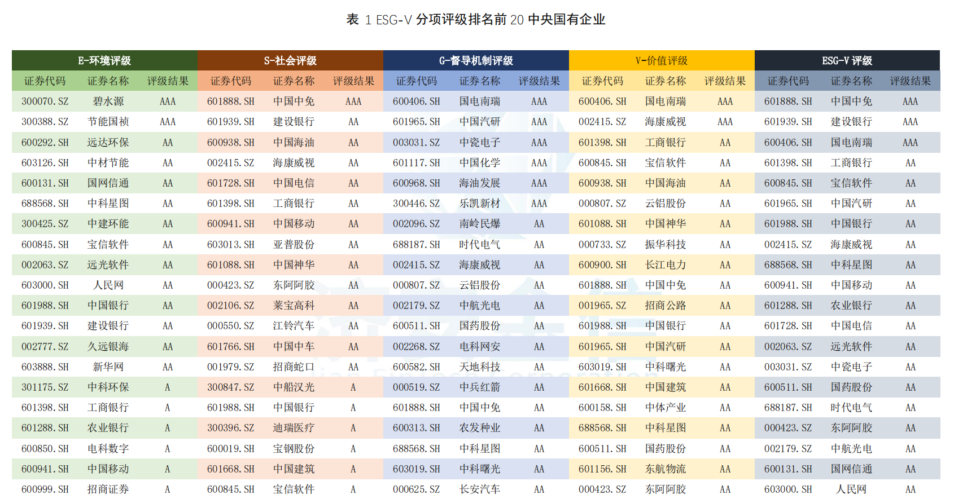This screenshot has width=954, height=503.
Task: Click the 招商证券 company name
Action: pos(108,489)
